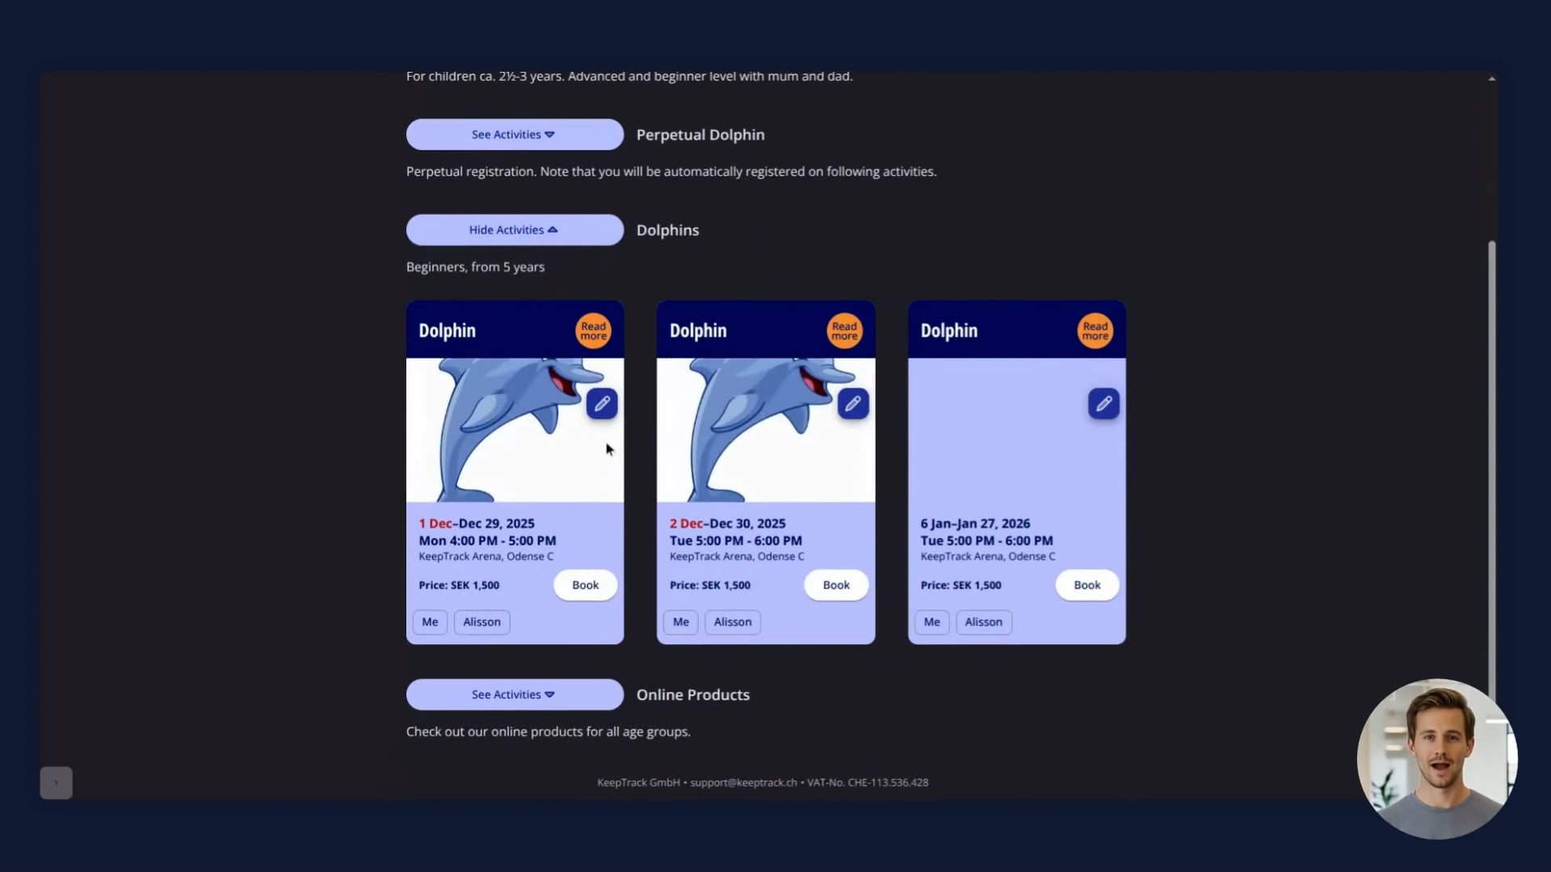1551x872 pixels.
Task: Toggle Alisson on the 6 Jan card
Action: [983, 622]
